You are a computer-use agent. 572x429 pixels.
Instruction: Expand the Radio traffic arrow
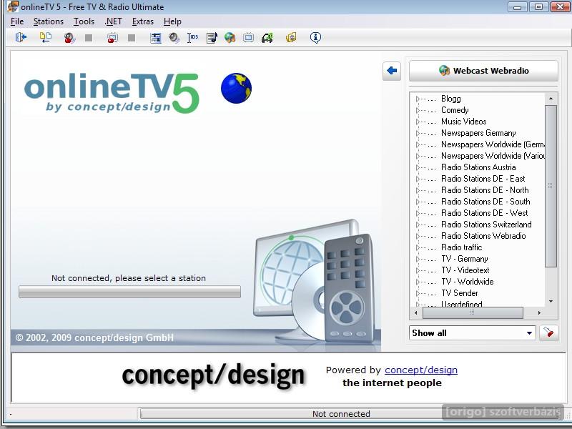(418, 247)
